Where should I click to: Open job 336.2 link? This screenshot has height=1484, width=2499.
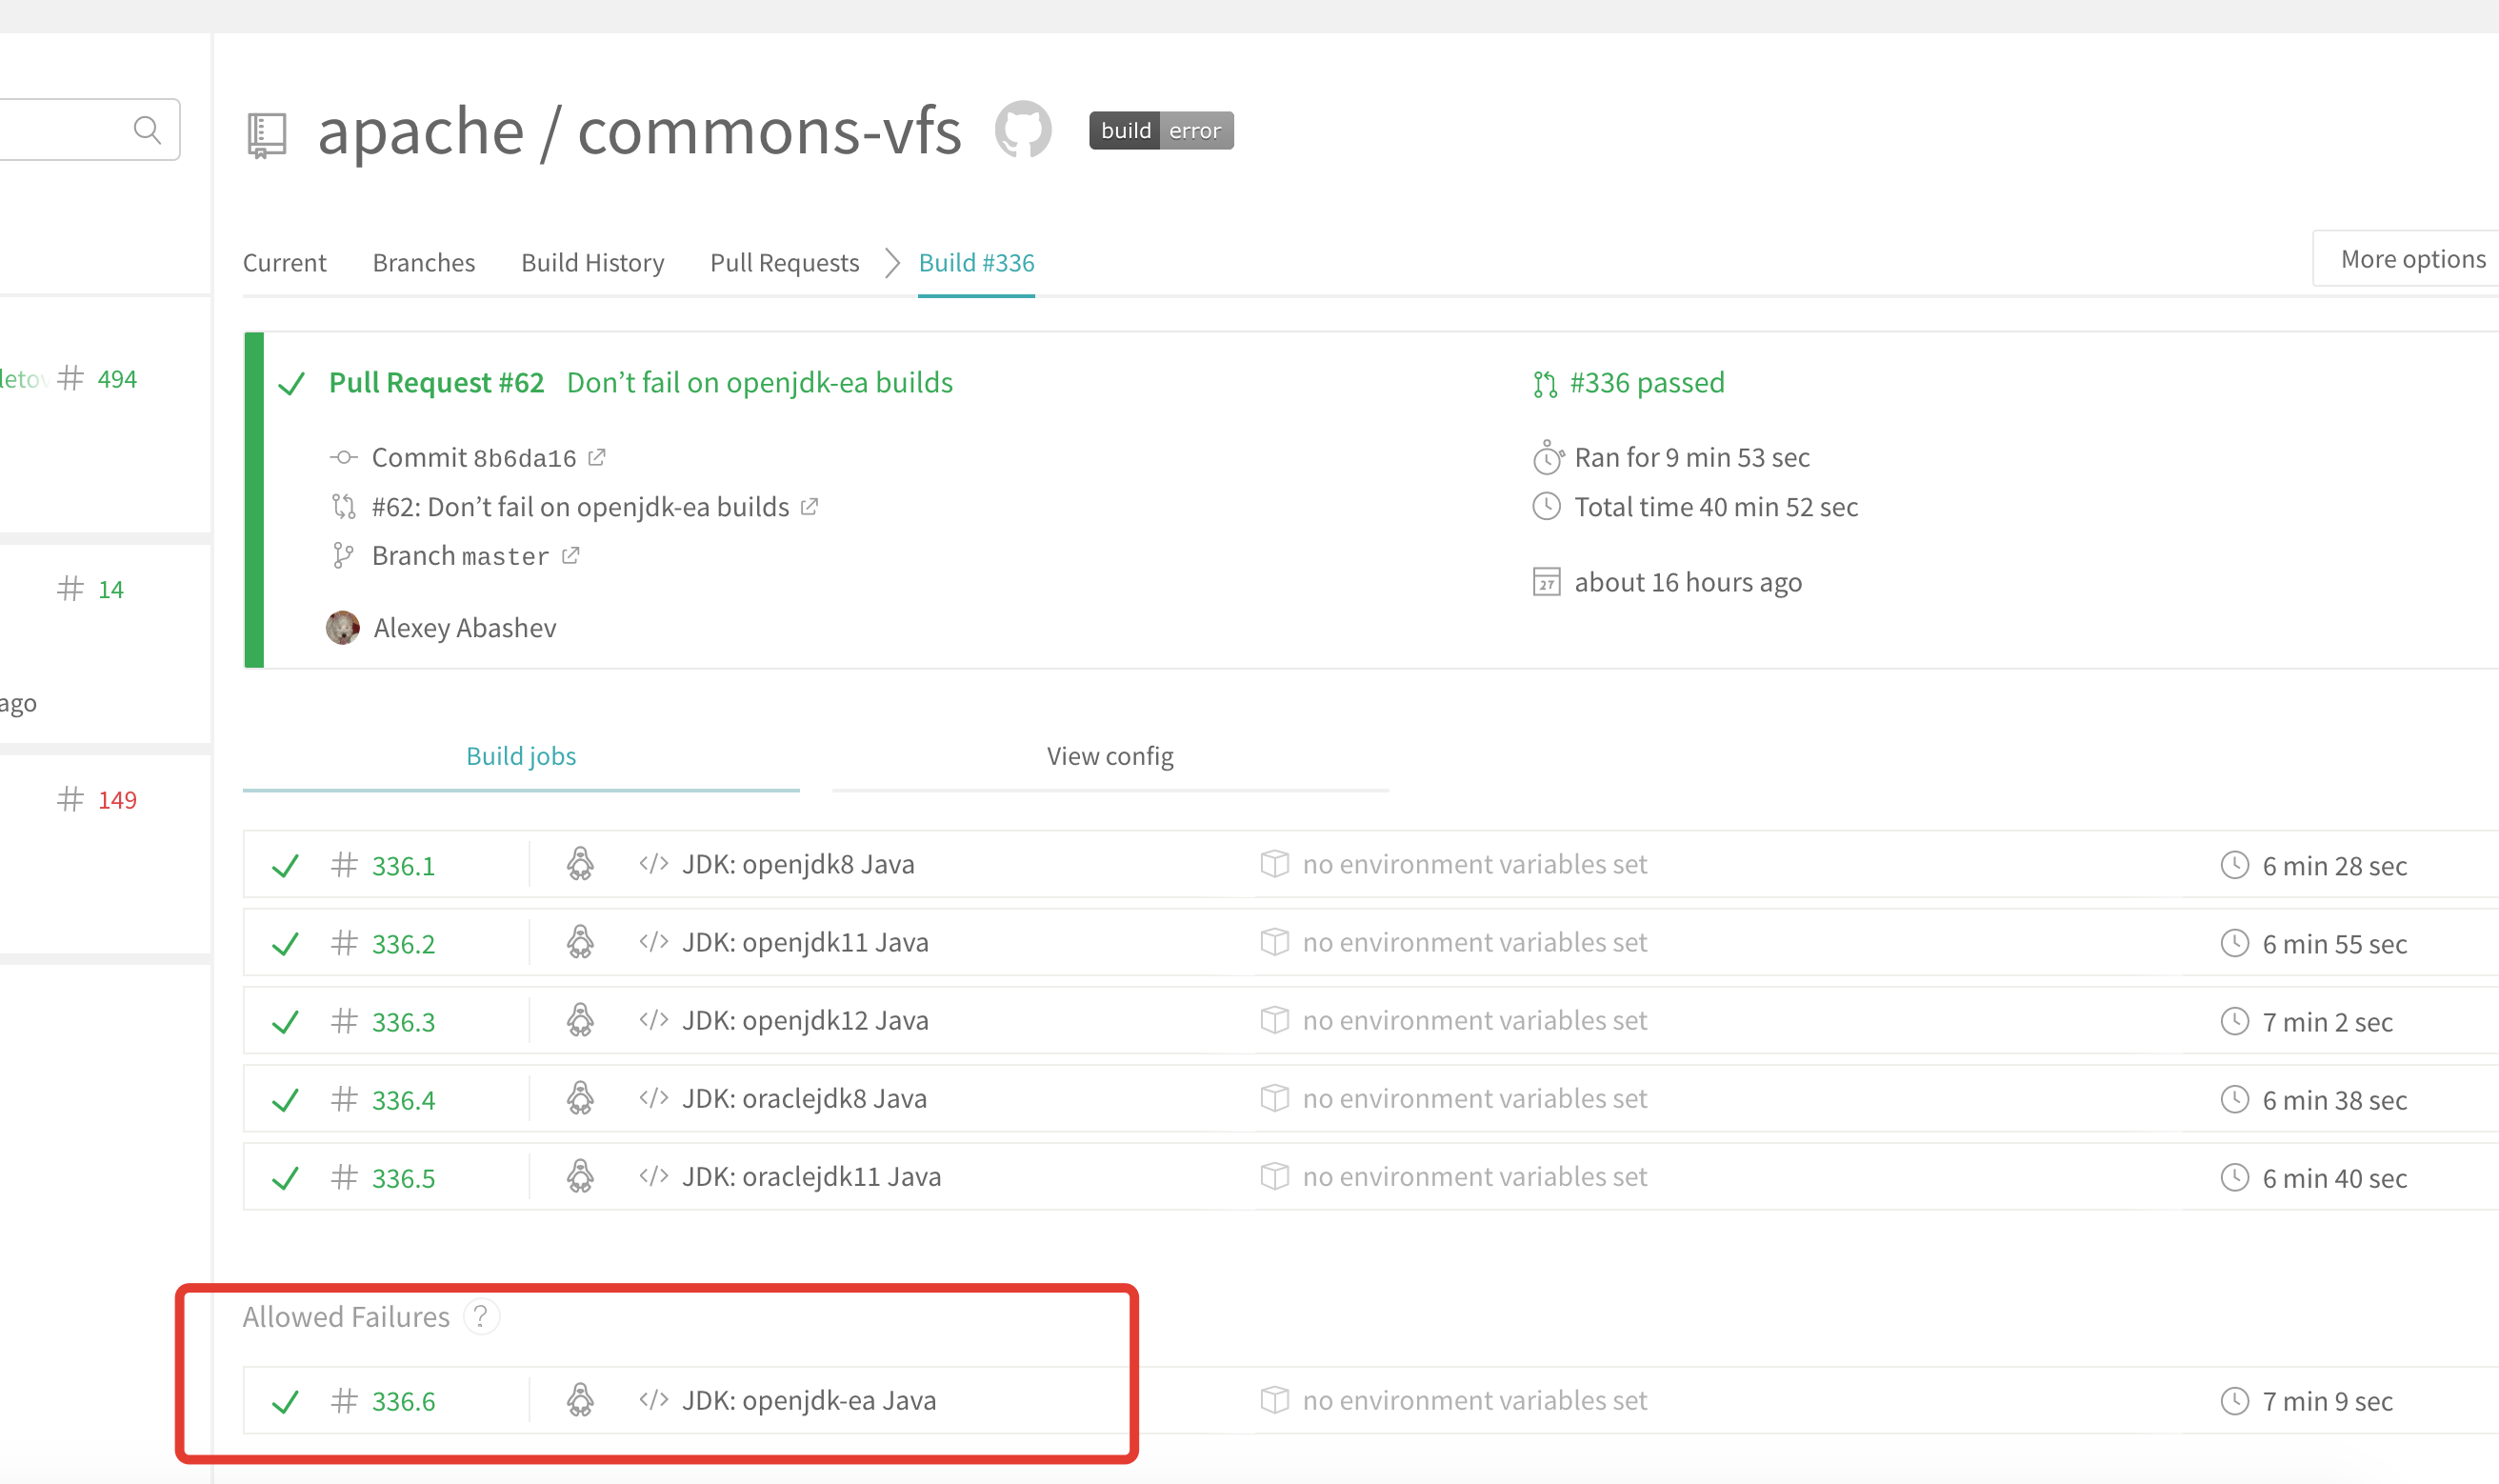(x=403, y=943)
